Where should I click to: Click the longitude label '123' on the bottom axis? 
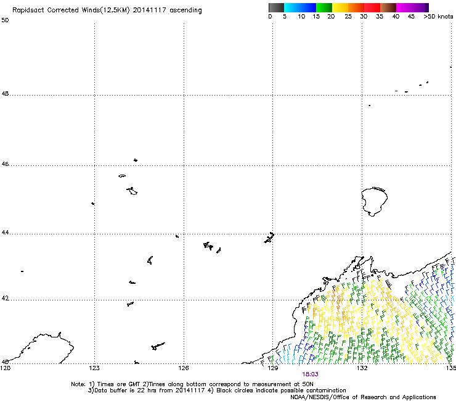pos(94,368)
